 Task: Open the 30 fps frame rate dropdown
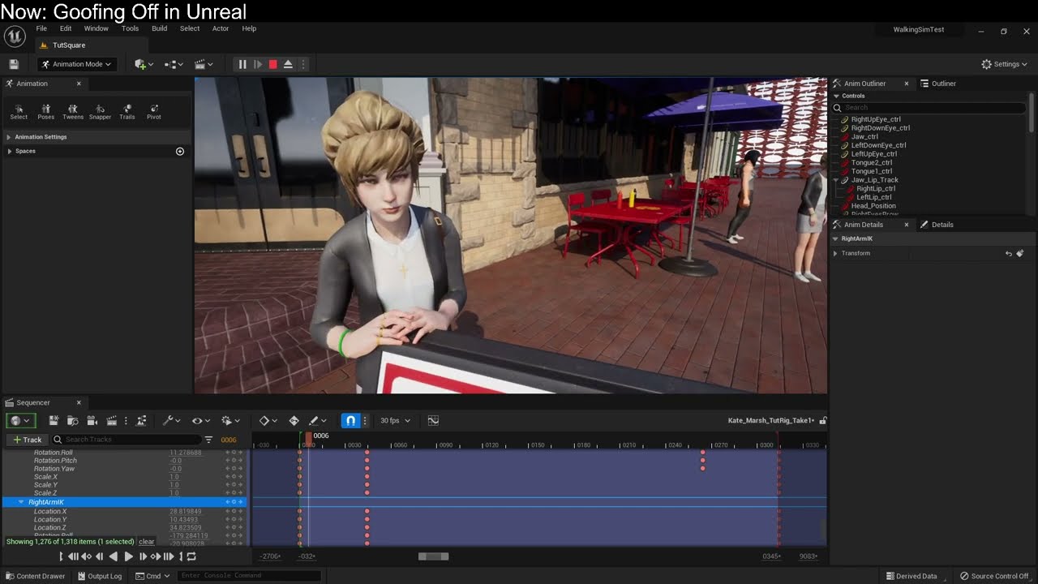click(396, 420)
